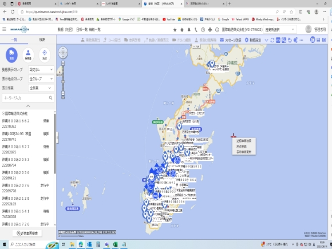Click the browser back button
The image size is (332, 249).
coord(5,11)
